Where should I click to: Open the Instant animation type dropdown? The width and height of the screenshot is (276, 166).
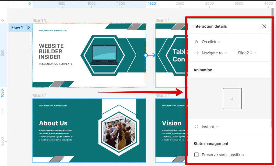click(210, 127)
